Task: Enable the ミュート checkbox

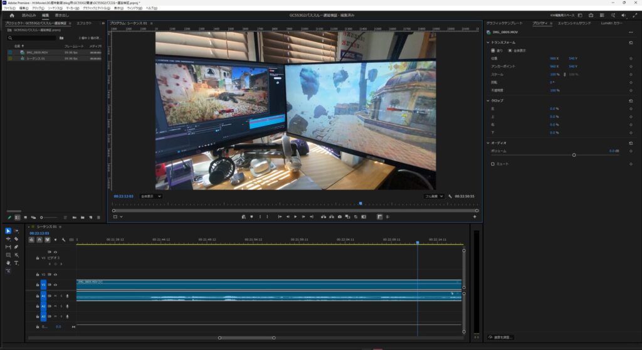Action: point(493,164)
